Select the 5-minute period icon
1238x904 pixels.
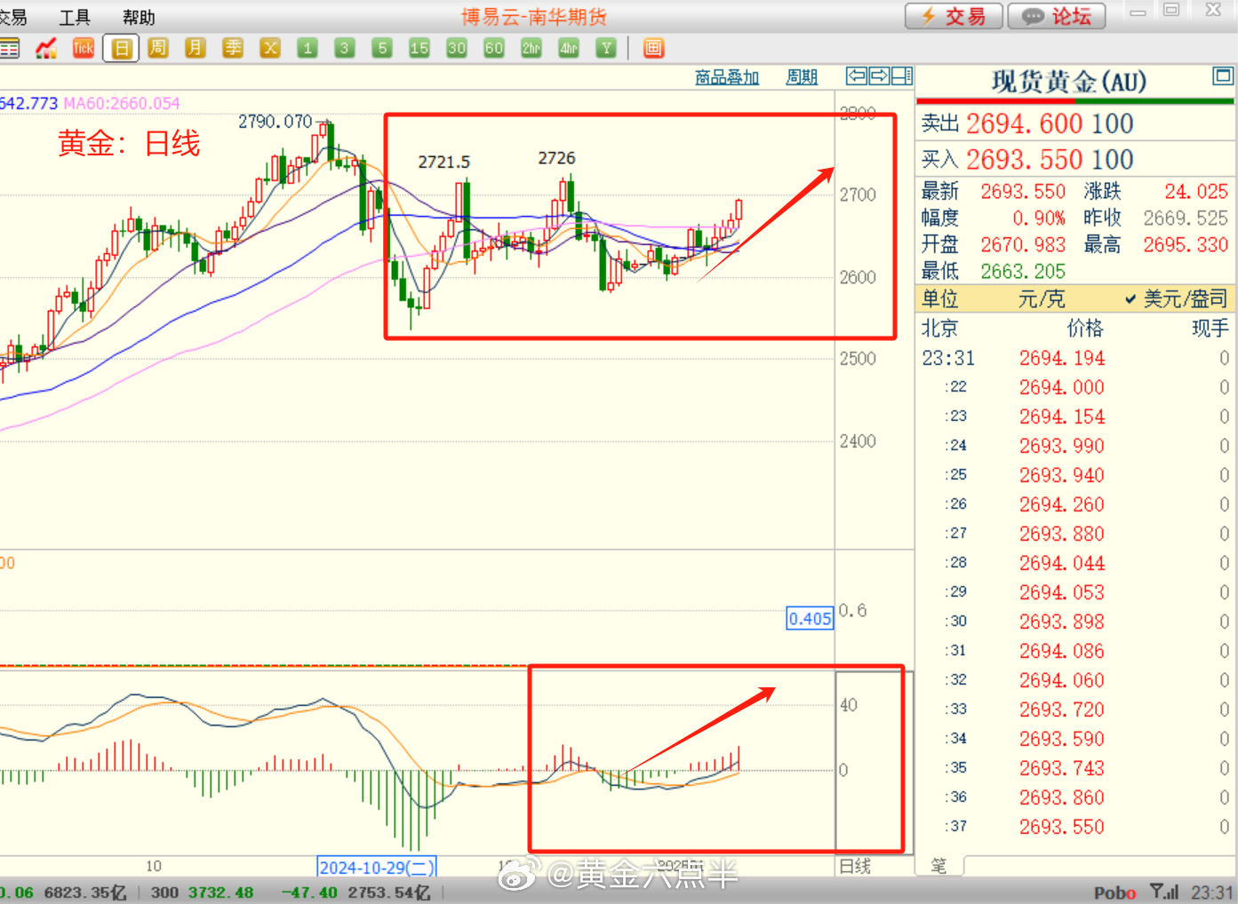[382, 48]
